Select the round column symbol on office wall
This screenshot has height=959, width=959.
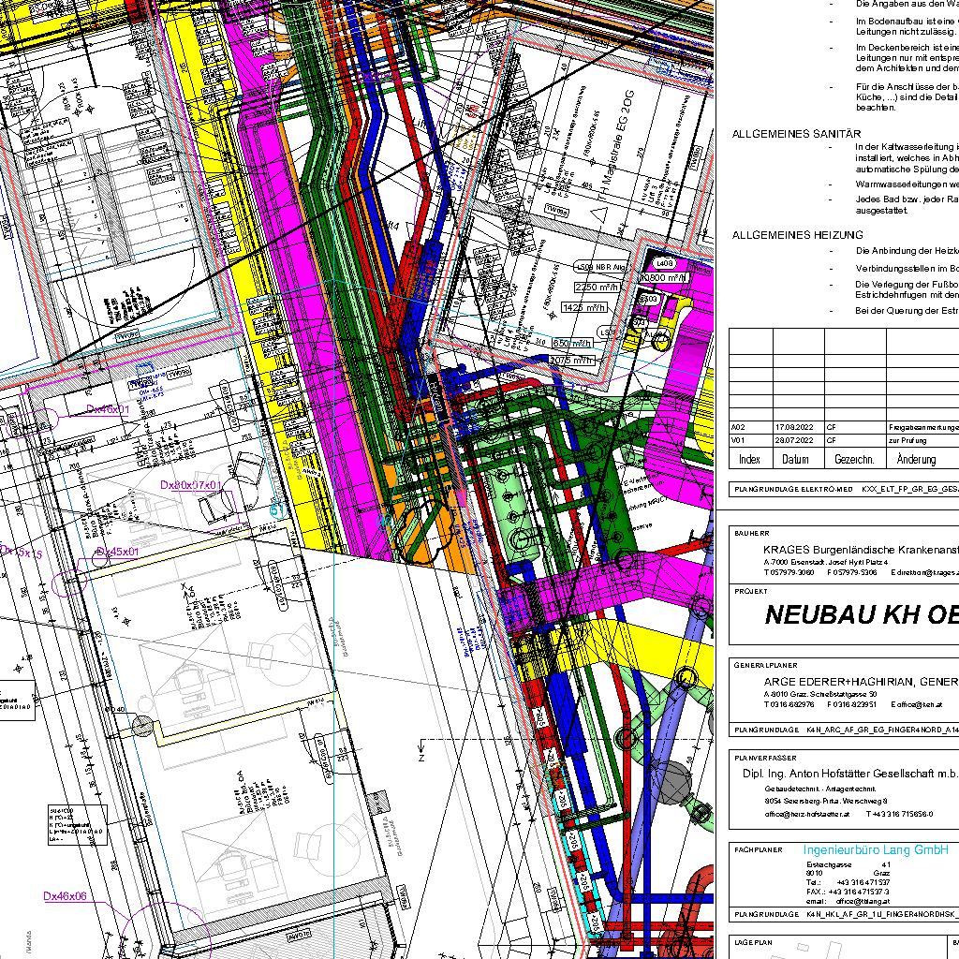(141, 725)
